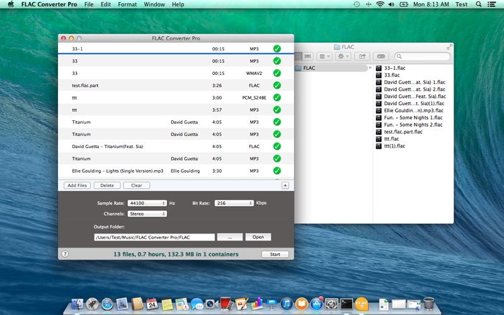This screenshot has width=504, height=315.
Task: Click the Test user name in the menu bar
Action: 461,4
